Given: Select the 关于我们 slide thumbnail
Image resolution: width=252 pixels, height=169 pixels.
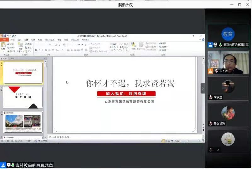Looking at the screenshot, I should pyautogui.click(x=23, y=97).
